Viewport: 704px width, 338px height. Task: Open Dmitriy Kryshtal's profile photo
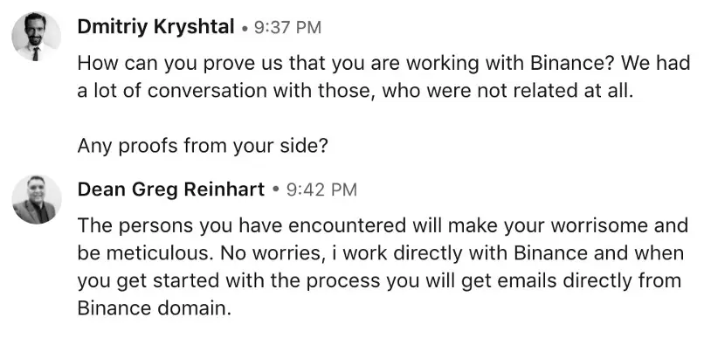(37, 37)
